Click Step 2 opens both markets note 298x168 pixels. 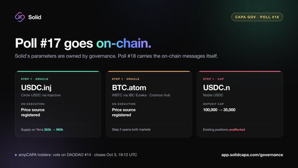pyautogui.click(x=131, y=129)
